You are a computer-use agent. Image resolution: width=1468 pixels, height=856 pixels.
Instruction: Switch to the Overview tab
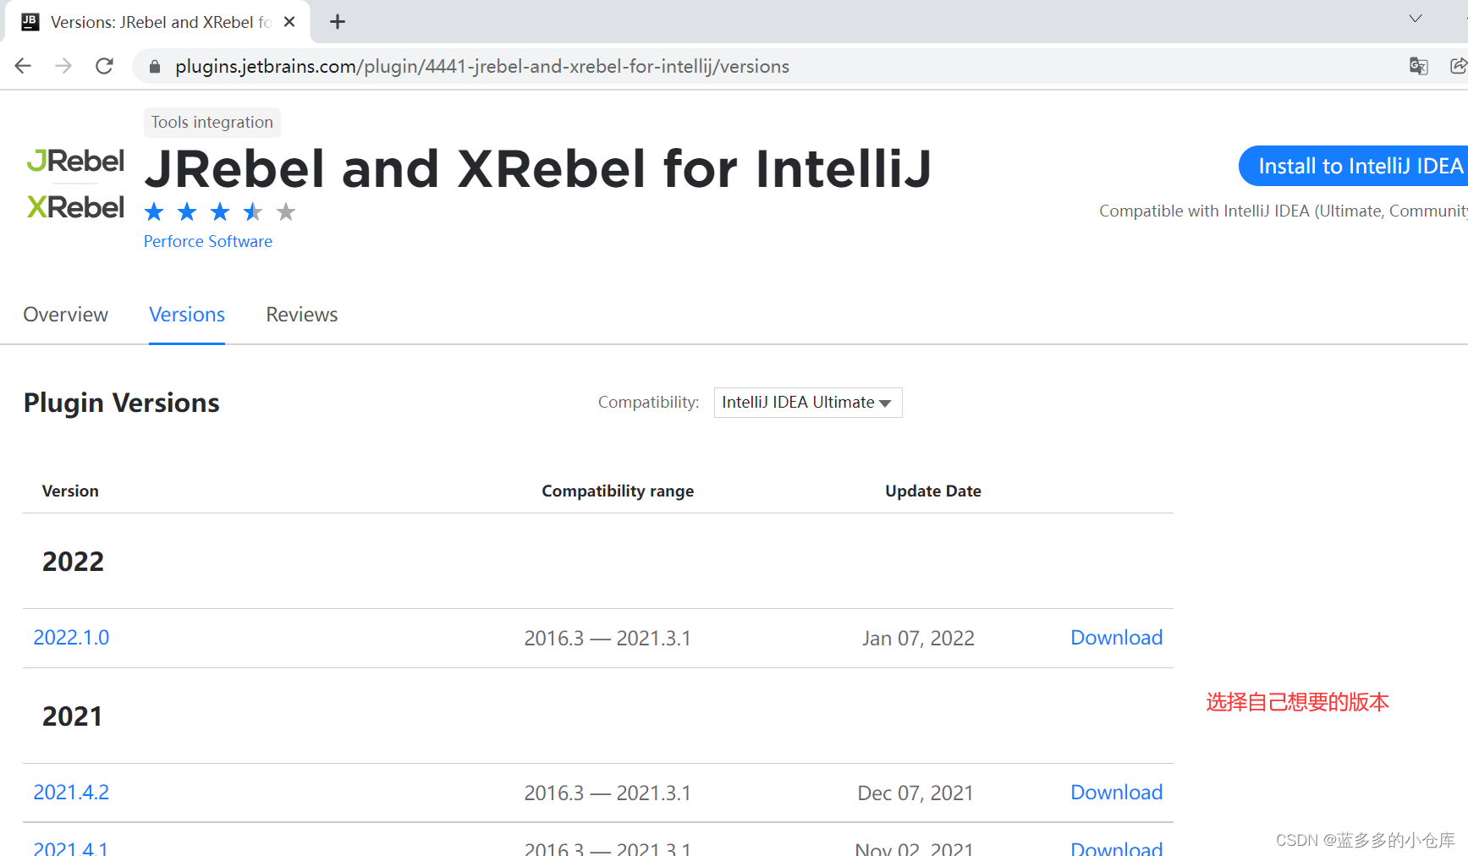point(65,315)
